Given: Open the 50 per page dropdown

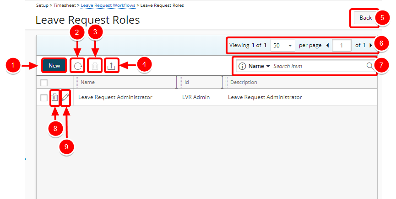Looking at the screenshot, I should (x=283, y=45).
